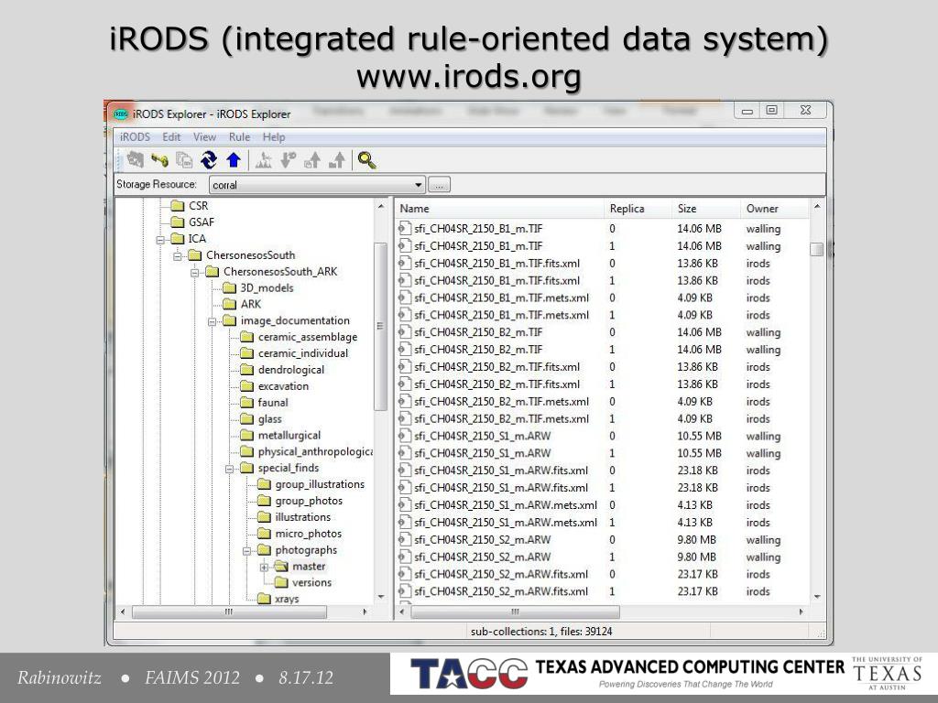Click the open master folder icon
This screenshot has height=703, width=938.
281,566
